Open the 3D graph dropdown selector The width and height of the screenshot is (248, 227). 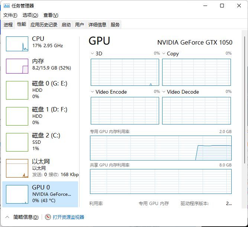(93, 53)
